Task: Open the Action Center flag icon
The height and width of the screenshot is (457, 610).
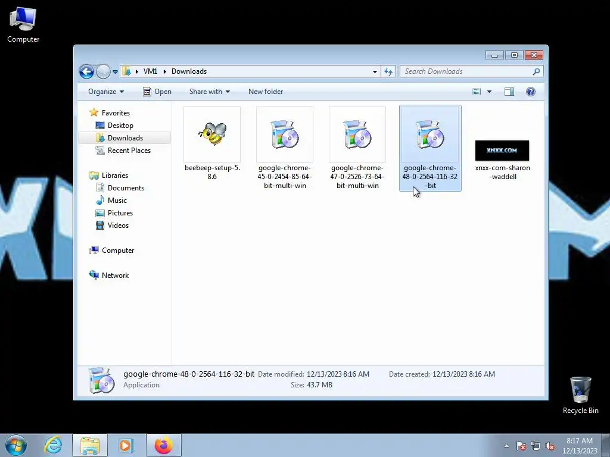Action: click(x=521, y=446)
